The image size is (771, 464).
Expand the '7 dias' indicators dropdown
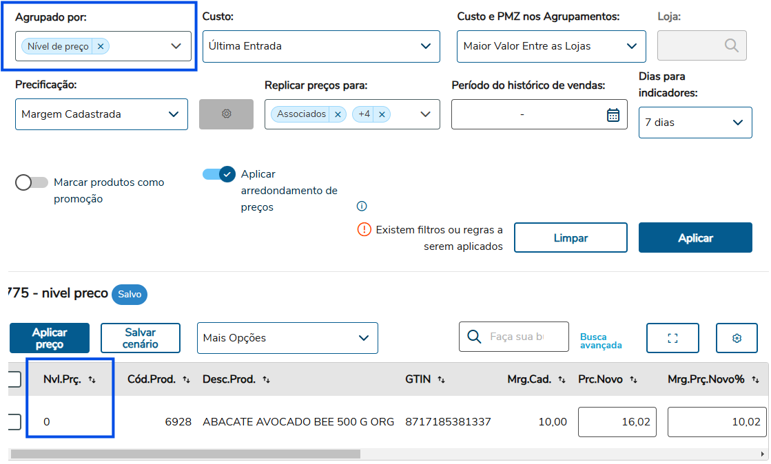(695, 123)
